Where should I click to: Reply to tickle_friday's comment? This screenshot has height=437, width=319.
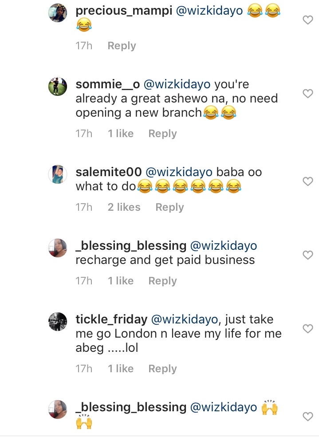click(162, 369)
